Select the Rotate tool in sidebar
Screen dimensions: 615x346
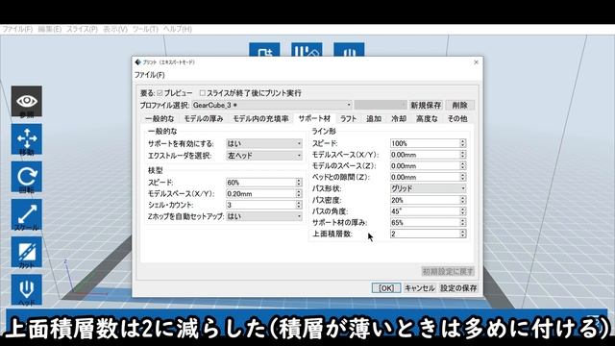[27, 177]
